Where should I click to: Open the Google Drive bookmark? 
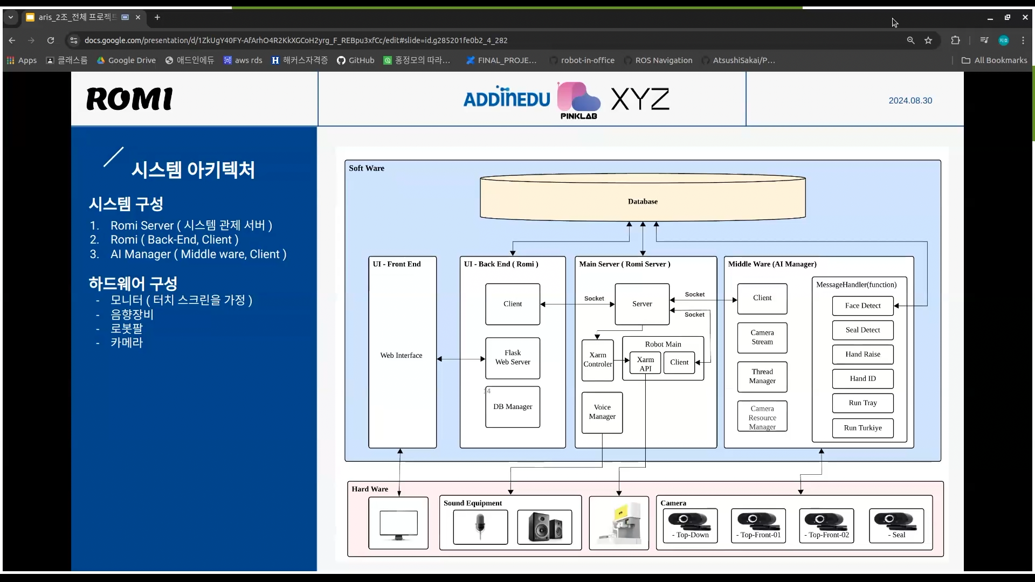pyautogui.click(x=126, y=60)
